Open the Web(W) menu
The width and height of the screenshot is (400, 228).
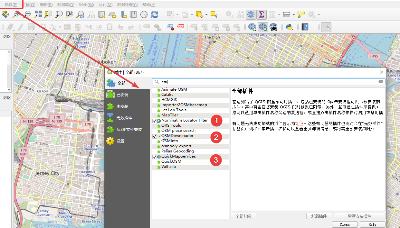click(x=86, y=5)
